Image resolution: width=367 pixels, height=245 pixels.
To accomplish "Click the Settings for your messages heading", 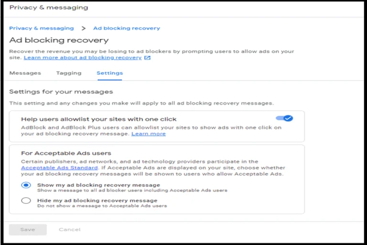I will [61, 92].
